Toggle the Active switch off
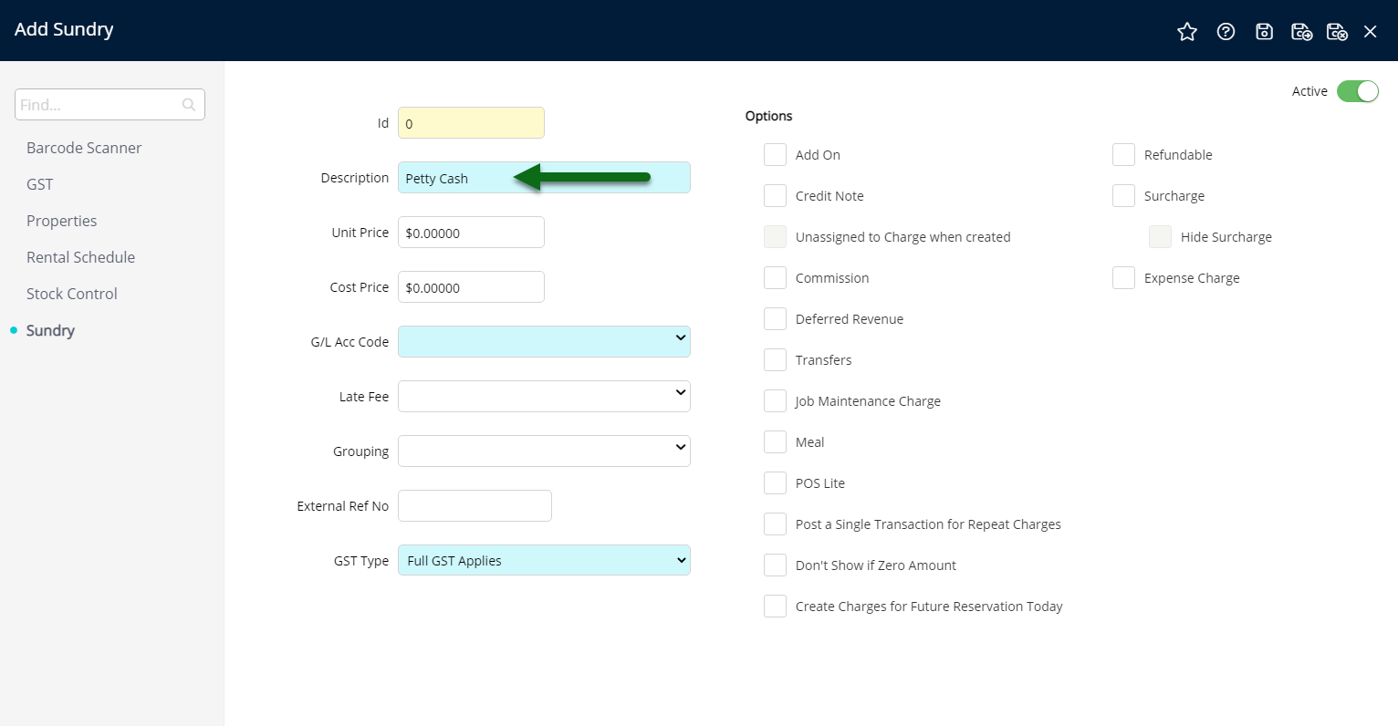The width and height of the screenshot is (1398, 726). click(1358, 91)
